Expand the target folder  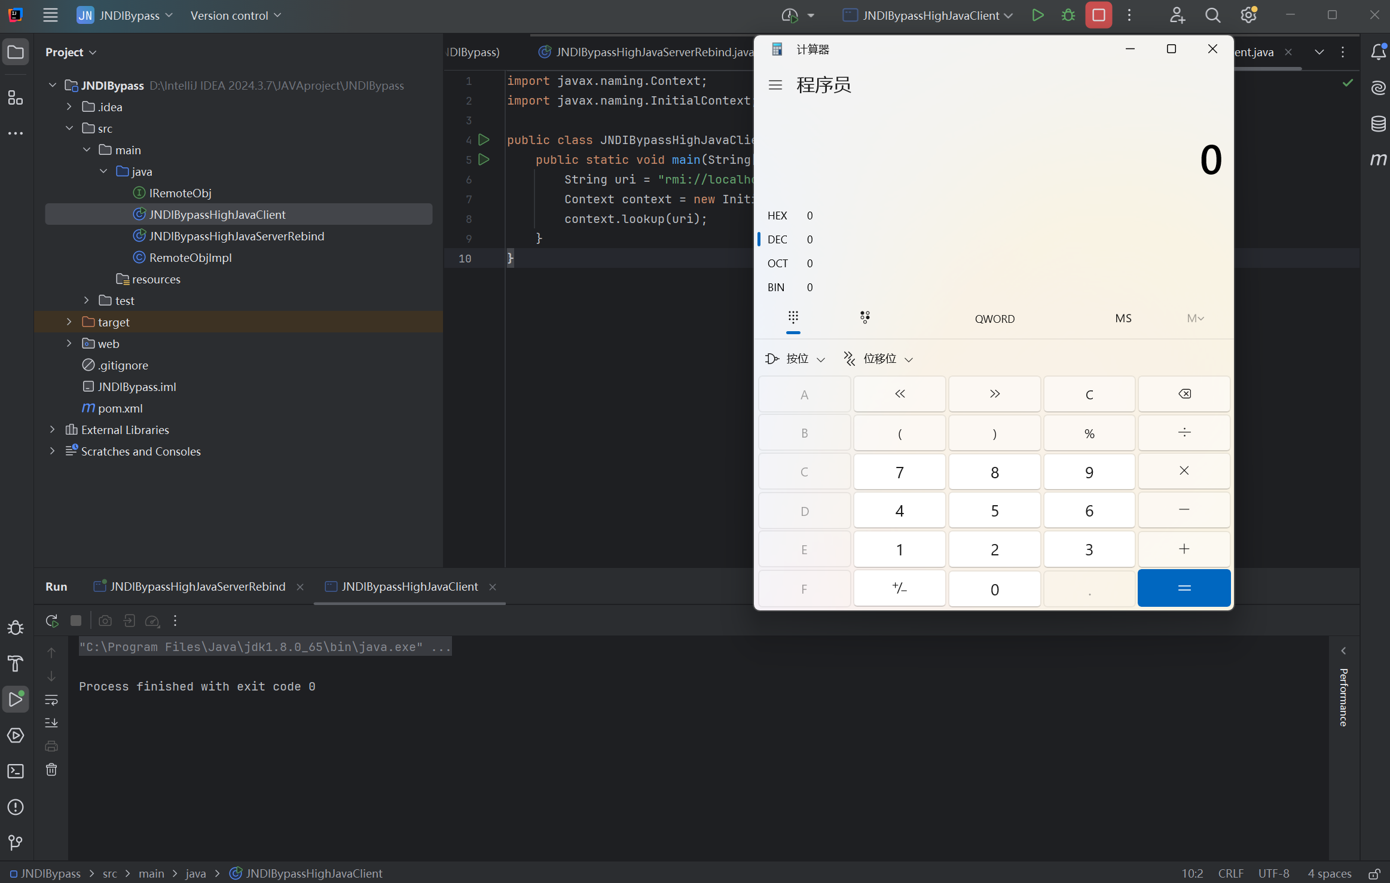[x=69, y=322]
